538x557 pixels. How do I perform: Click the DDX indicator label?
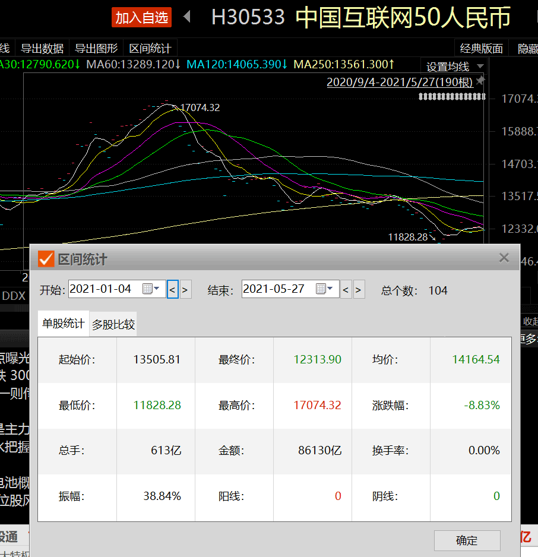(14, 296)
